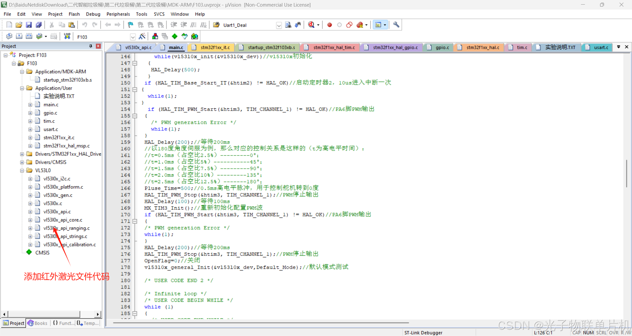Close the active editor tab with the X
The image size is (632, 336).
pyautogui.click(x=627, y=47)
